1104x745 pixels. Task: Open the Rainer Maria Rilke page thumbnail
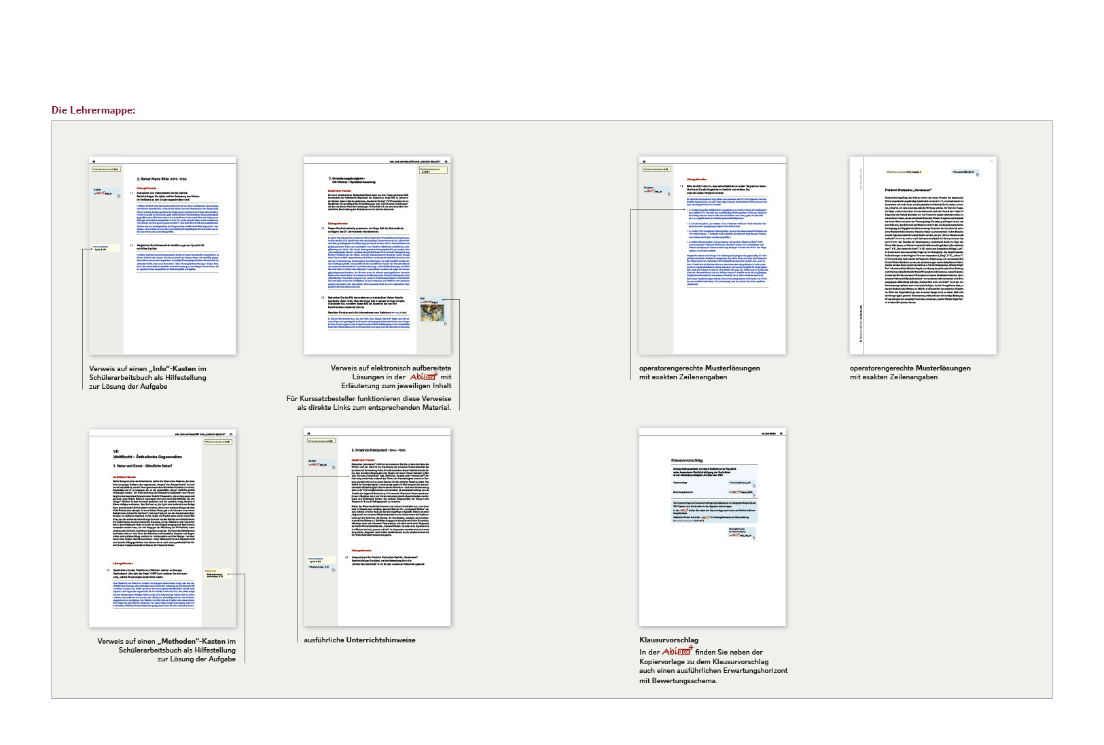[162, 256]
